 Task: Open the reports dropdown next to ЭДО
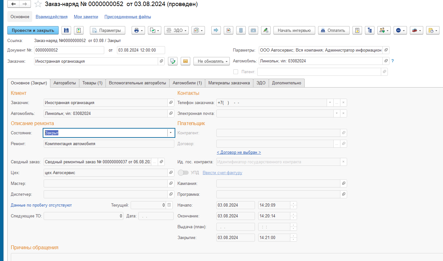(x=198, y=30)
